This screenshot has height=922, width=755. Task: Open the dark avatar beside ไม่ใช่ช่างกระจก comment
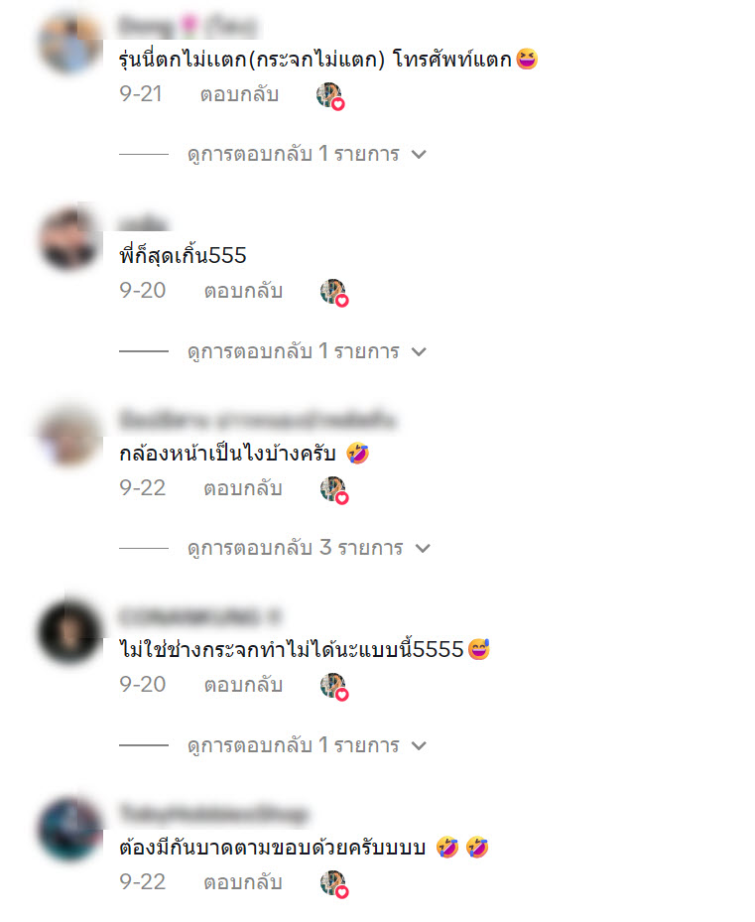70,632
